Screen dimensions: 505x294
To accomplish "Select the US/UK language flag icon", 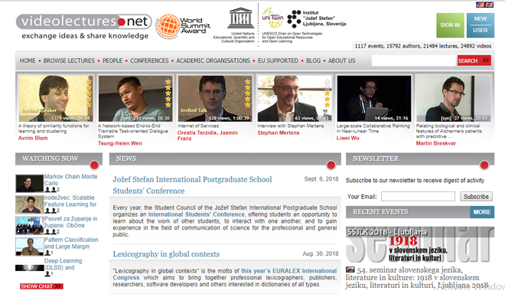I will click(484, 5).
